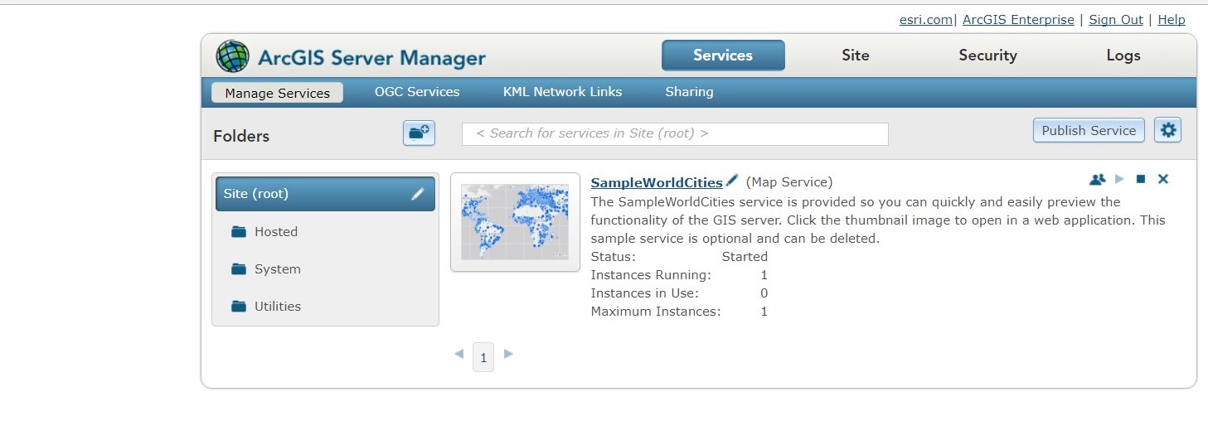
Task: Open the Services tab
Action: [x=723, y=56]
